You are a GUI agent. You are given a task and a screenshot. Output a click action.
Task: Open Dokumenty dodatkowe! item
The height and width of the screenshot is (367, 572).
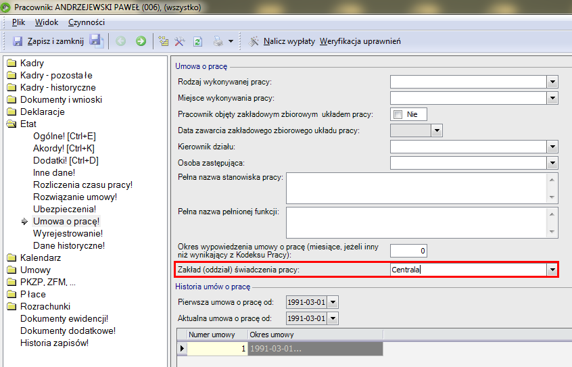pos(68,331)
